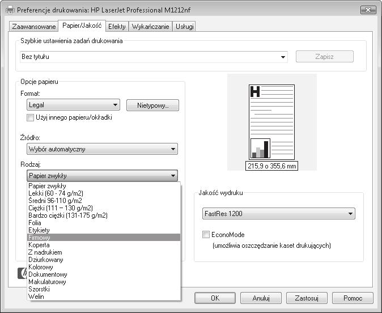Open the FastRes 1200 quality dropdown

279,214
